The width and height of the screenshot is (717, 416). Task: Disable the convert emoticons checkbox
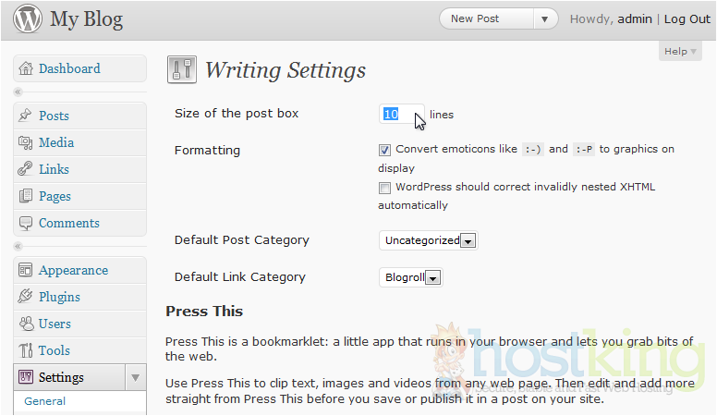click(384, 149)
